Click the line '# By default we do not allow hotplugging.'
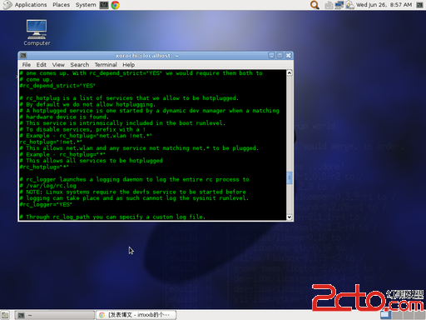This screenshot has height=320, width=426. 87,104
